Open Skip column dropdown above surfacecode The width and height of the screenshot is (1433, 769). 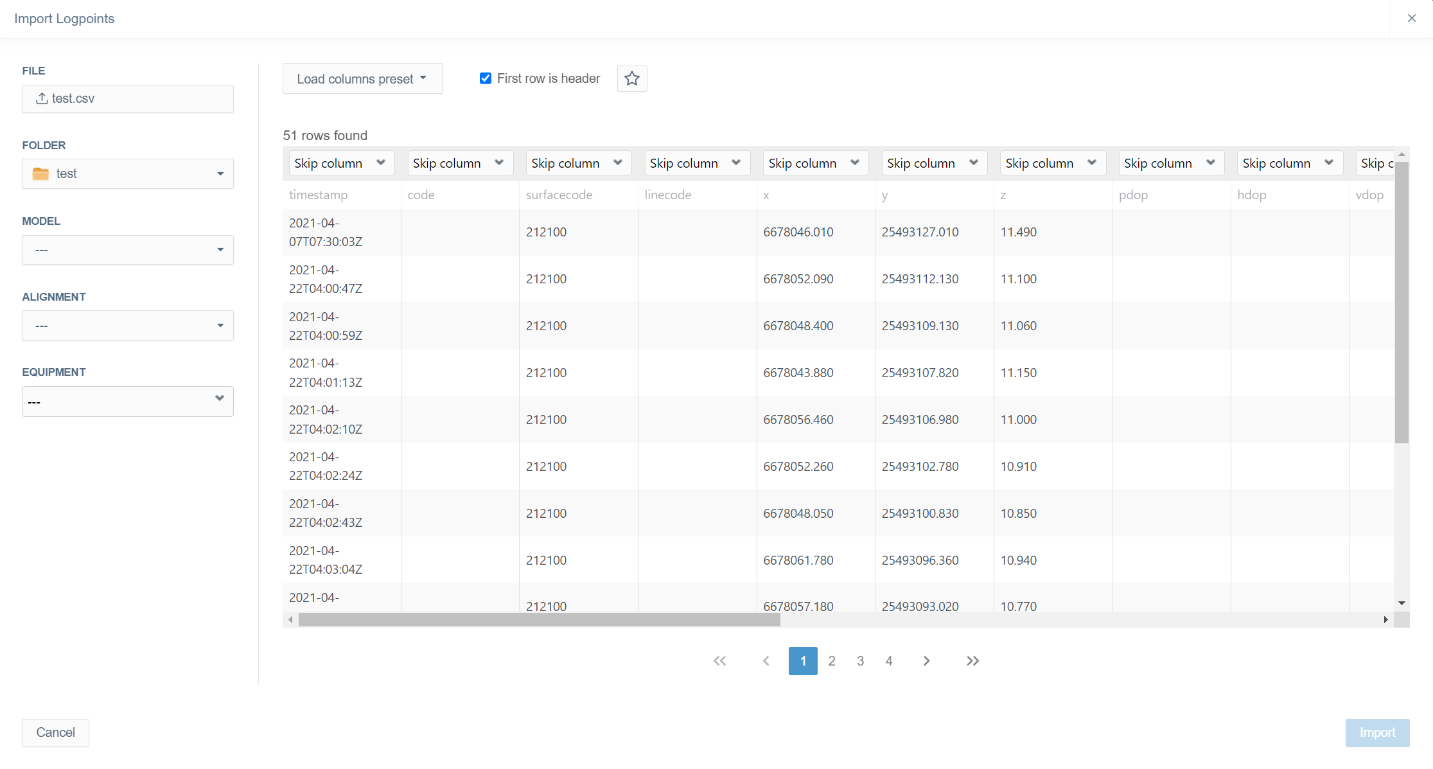(x=577, y=163)
